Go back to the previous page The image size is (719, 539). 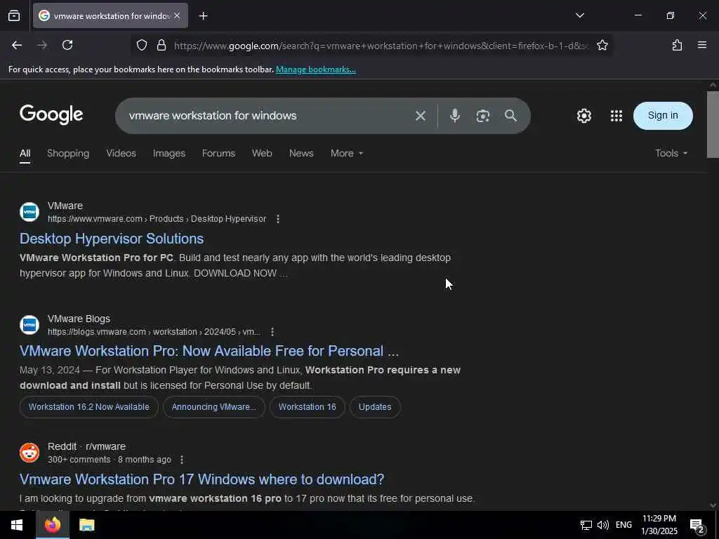point(17,46)
